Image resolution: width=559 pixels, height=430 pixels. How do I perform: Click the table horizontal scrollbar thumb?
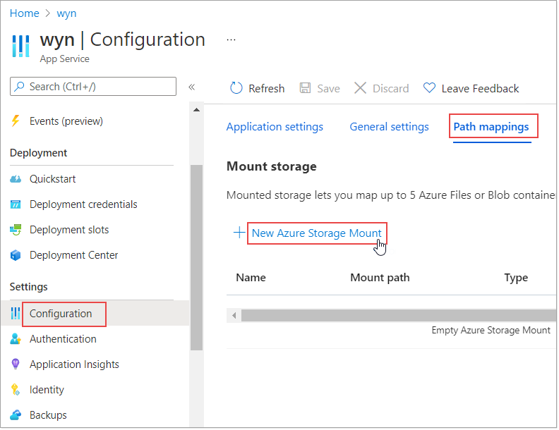399,315
